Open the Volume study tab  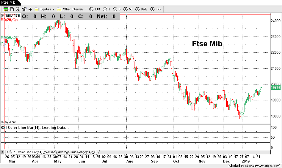tap(50, 152)
